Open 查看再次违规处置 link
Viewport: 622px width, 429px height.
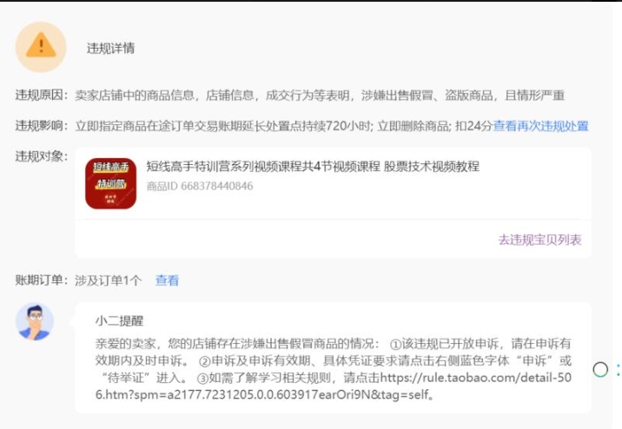[540, 126]
